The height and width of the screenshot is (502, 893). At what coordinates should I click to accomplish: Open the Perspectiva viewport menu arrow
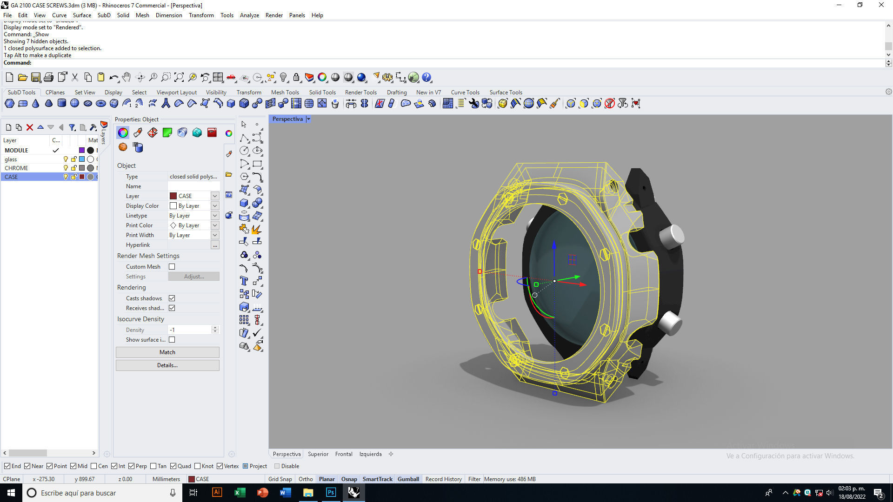pyautogui.click(x=308, y=119)
